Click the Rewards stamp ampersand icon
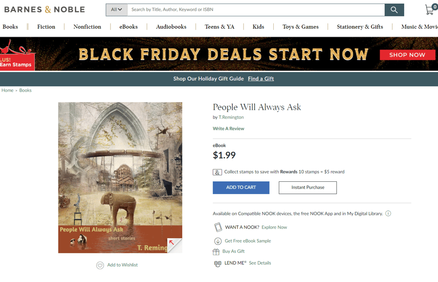 coord(217,172)
